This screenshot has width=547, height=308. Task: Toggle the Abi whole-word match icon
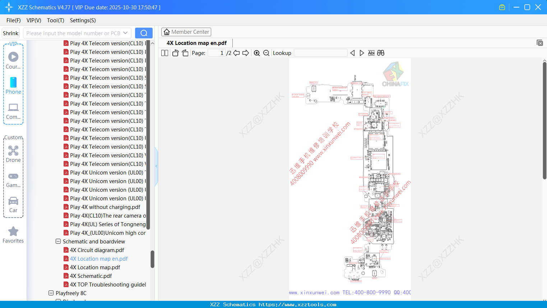click(371, 53)
